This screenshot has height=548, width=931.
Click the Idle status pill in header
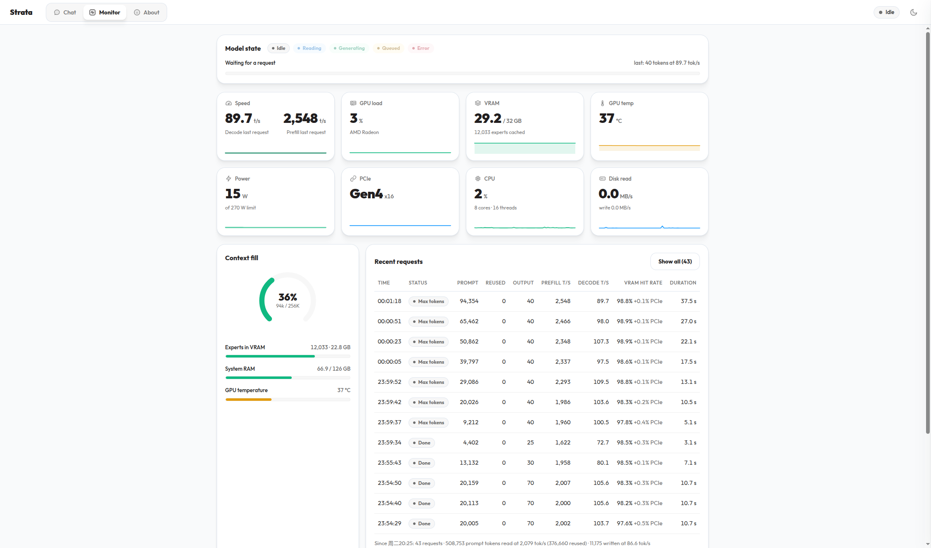[x=886, y=12]
